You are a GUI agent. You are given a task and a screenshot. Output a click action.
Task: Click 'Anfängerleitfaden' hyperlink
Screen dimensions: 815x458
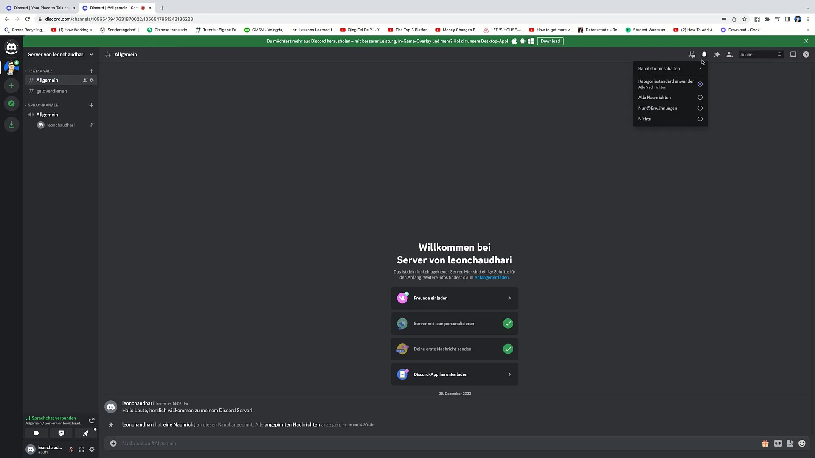pyautogui.click(x=492, y=277)
